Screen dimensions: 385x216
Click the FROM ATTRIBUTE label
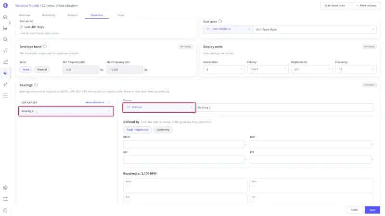[x=94, y=102]
